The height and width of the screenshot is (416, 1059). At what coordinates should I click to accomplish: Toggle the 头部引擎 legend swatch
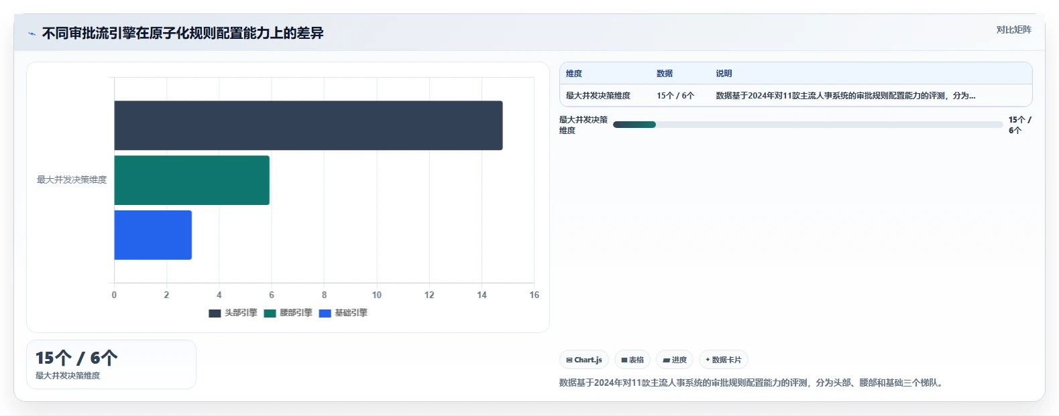pyautogui.click(x=215, y=313)
